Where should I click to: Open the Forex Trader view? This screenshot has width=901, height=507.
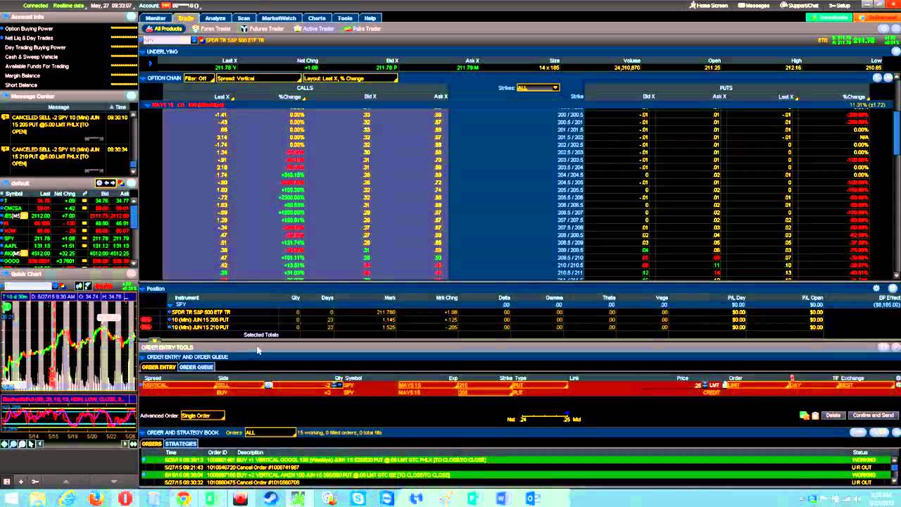tap(211, 29)
